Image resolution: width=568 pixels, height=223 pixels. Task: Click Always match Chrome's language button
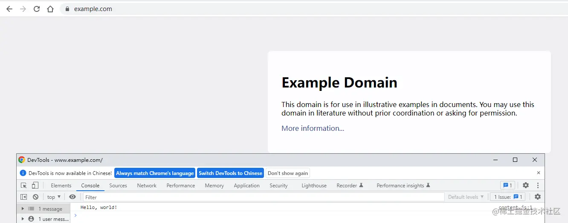[155, 173]
